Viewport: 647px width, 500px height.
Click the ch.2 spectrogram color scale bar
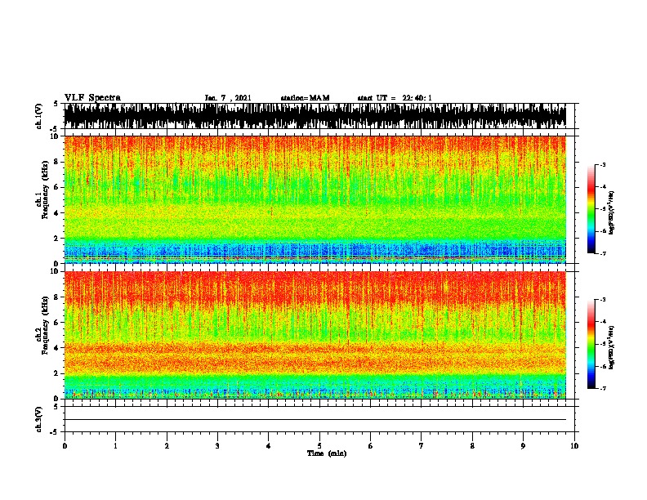click(591, 344)
